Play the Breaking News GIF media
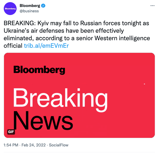The height and width of the screenshot is (155, 158). click(79, 95)
